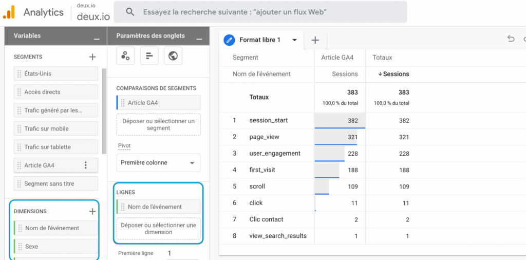The width and height of the screenshot is (526, 260).
Task: Click the Première ligne value field
Action: click(x=182, y=253)
